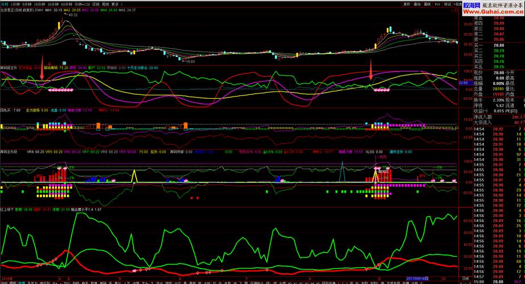Switch to the 分时 intraday chart tab

coord(5,5)
